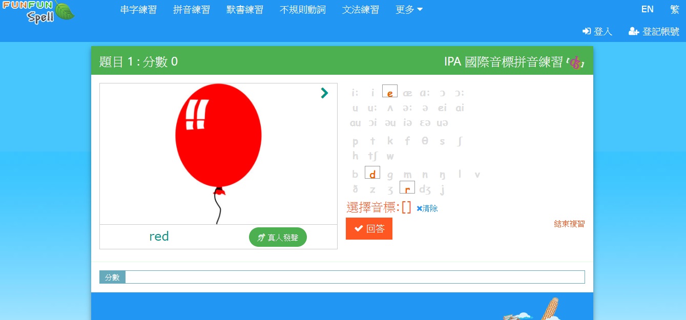Click the phonetic symbol ɑ:

point(425,93)
